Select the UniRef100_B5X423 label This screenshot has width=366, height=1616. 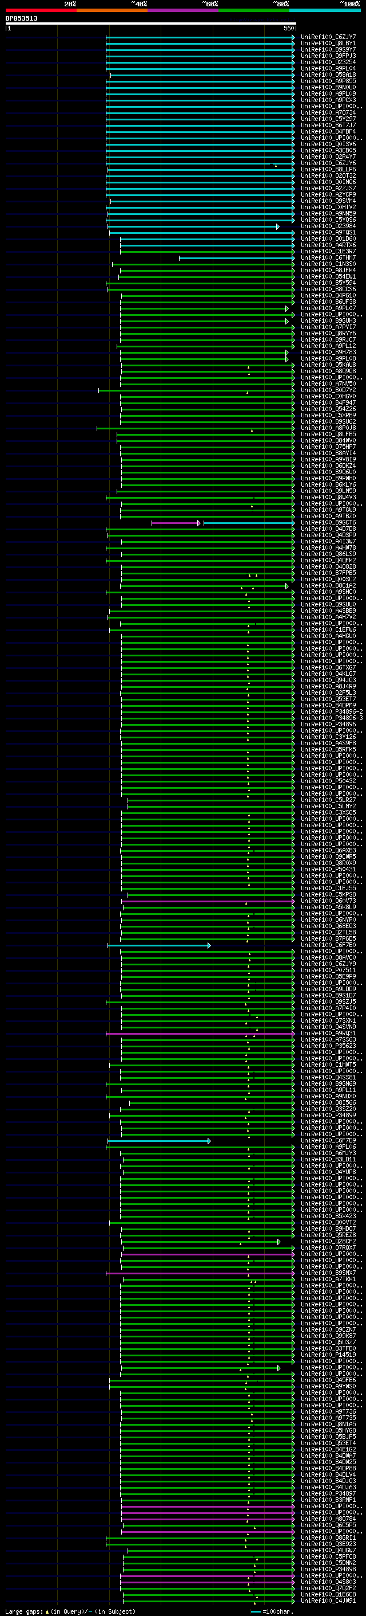pos(328,1216)
